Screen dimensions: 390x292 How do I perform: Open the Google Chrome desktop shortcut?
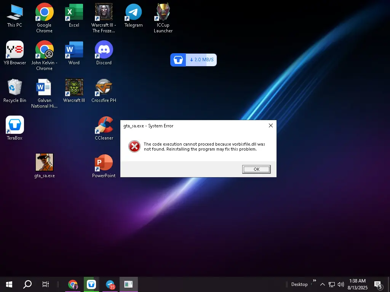[x=44, y=18]
